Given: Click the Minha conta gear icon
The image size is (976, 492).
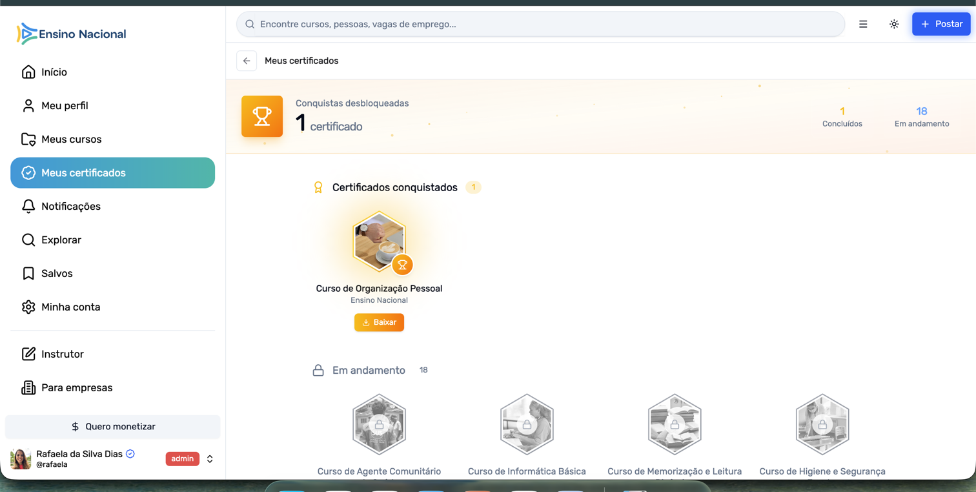Looking at the screenshot, I should pyautogui.click(x=28, y=307).
